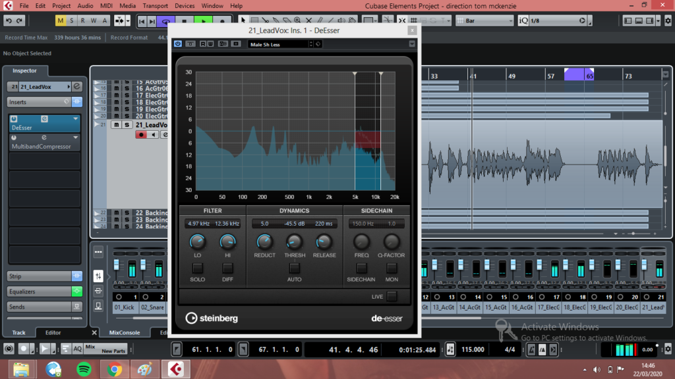Open the File menu
675x379 pixels.
tap(24, 5)
